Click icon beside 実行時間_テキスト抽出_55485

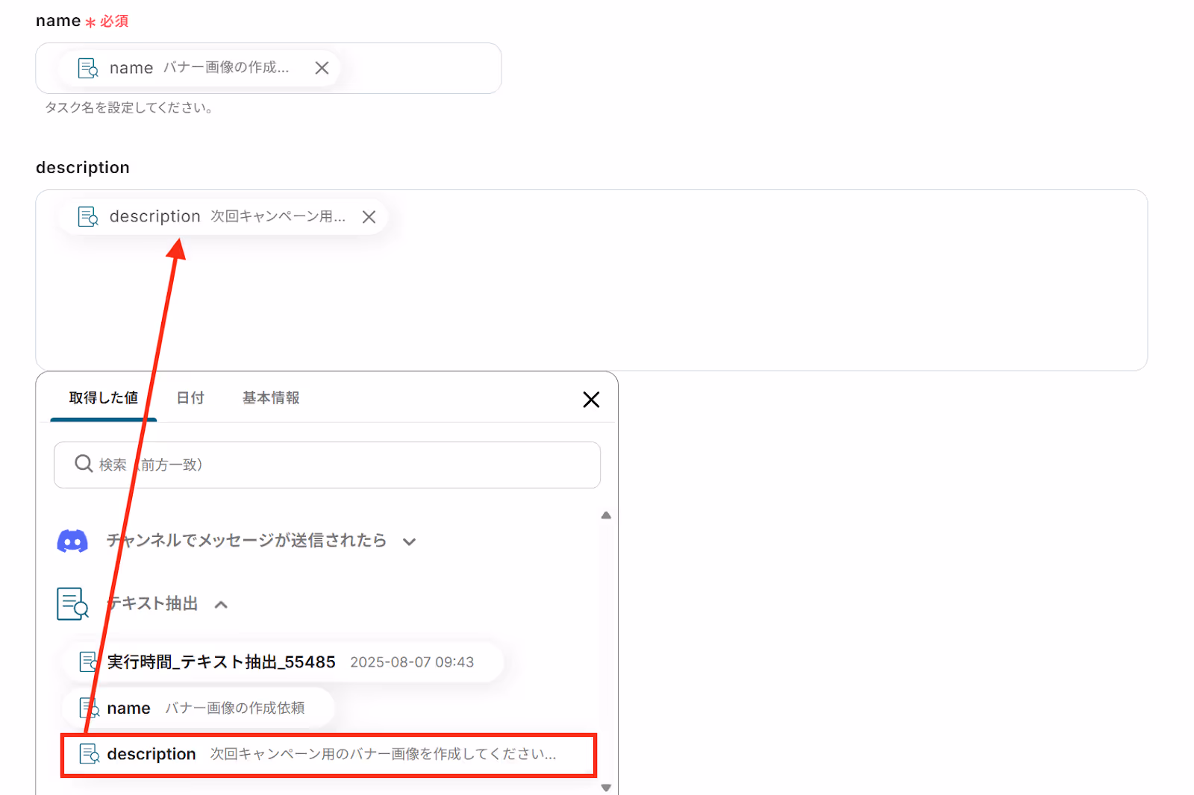90,662
